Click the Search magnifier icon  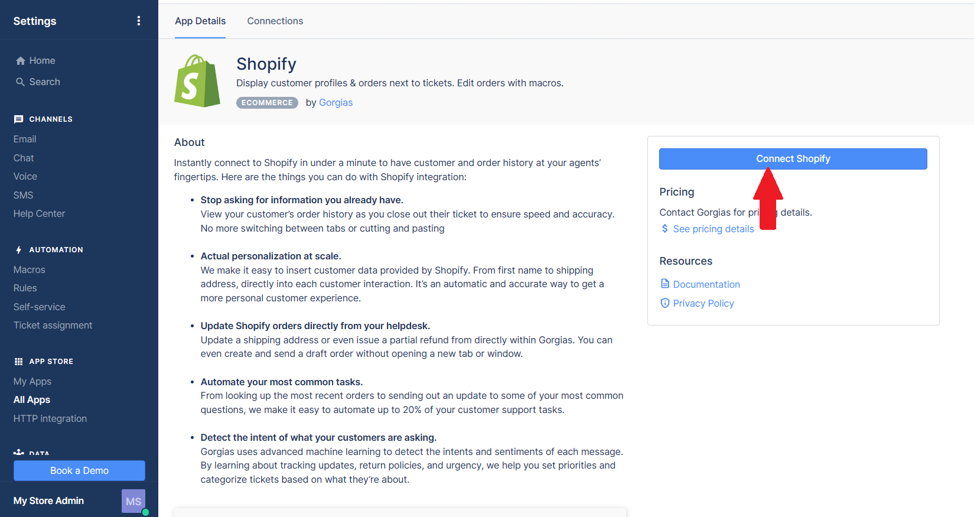click(x=21, y=82)
